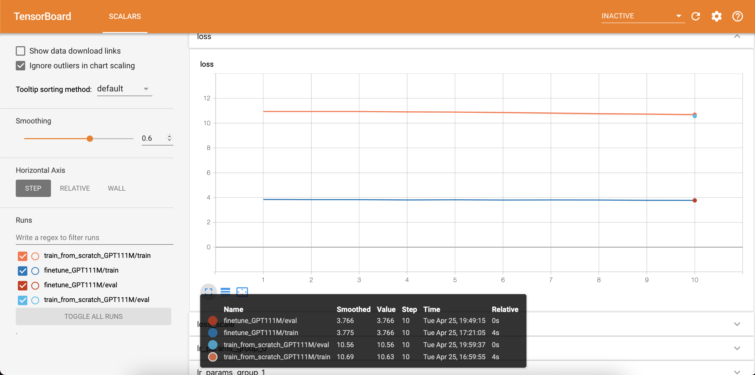Expand the loss_scale section

737,324
